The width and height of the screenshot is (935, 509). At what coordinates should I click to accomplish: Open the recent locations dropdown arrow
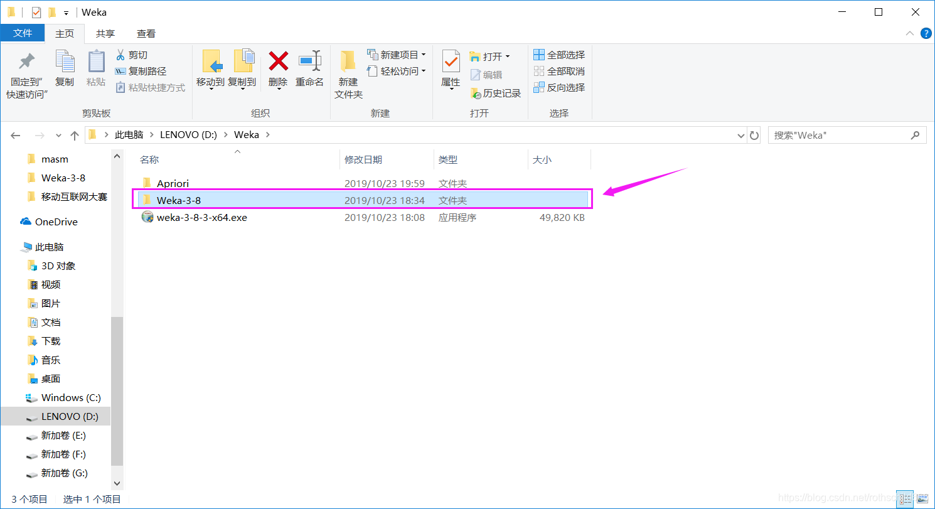[x=59, y=135]
